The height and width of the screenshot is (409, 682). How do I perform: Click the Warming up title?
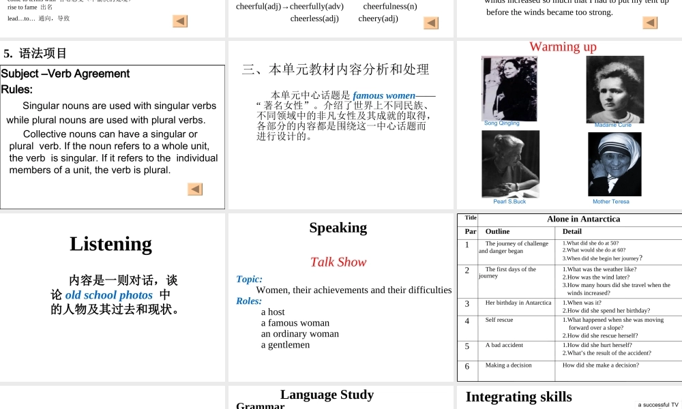click(x=563, y=46)
